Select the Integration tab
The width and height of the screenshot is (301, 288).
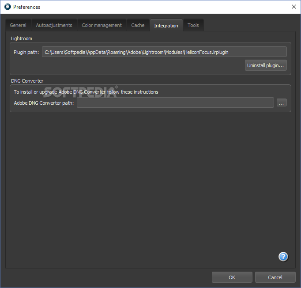click(x=166, y=25)
